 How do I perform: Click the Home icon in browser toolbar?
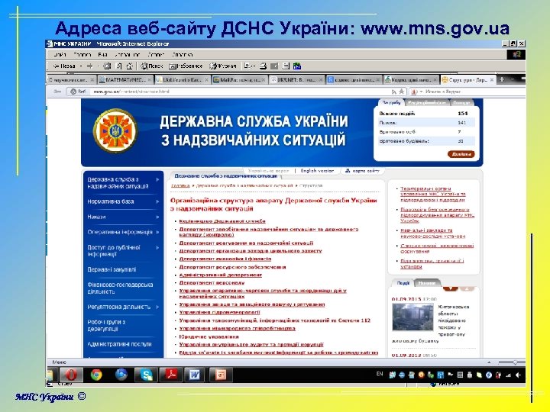[130, 66]
